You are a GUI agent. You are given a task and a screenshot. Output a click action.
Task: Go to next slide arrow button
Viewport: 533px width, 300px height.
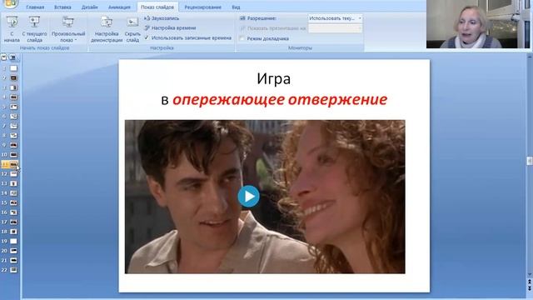coord(530,288)
